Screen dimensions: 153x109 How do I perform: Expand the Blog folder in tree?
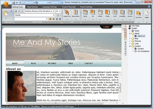coord(130,38)
